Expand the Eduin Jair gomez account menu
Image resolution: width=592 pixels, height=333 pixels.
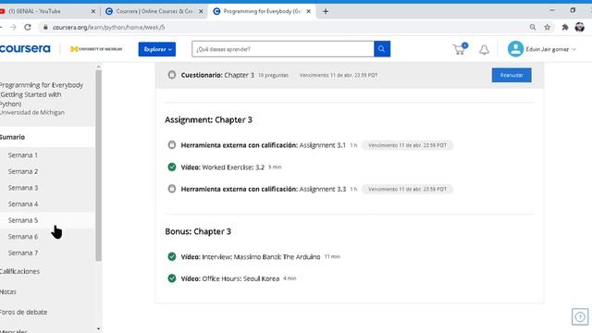click(x=550, y=49)
